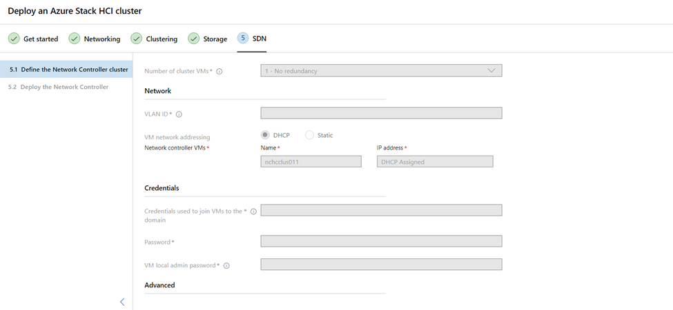Viewport: 673px width, 310px height.
Task: Click the SDN step number 5 icon
Action: pyautogui.click(x=243, y=38)
